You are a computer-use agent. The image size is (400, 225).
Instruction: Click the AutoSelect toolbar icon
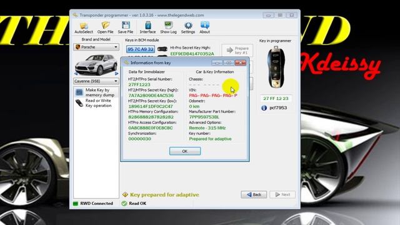point(84,27)
